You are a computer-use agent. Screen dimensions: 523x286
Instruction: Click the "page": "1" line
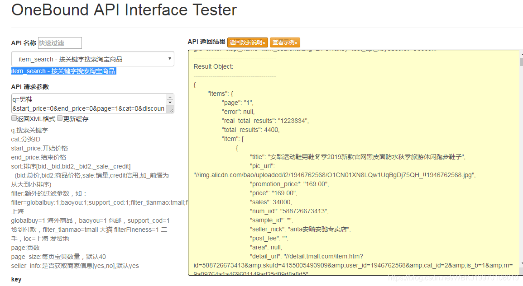pyautogui.click(x=237, y=103)
